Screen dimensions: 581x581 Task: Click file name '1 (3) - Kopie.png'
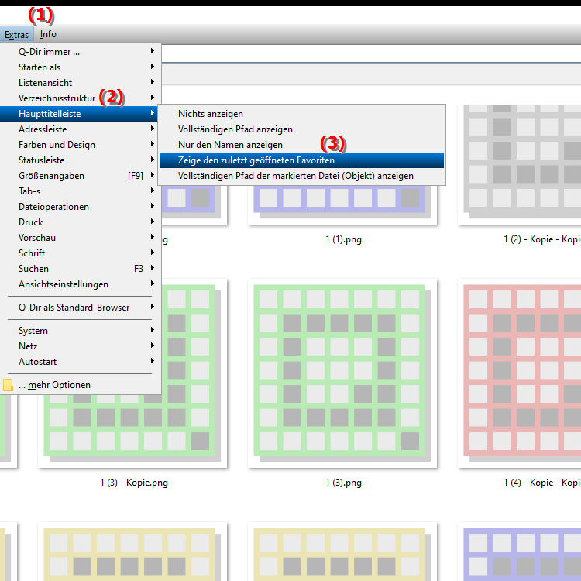point(134,483)
